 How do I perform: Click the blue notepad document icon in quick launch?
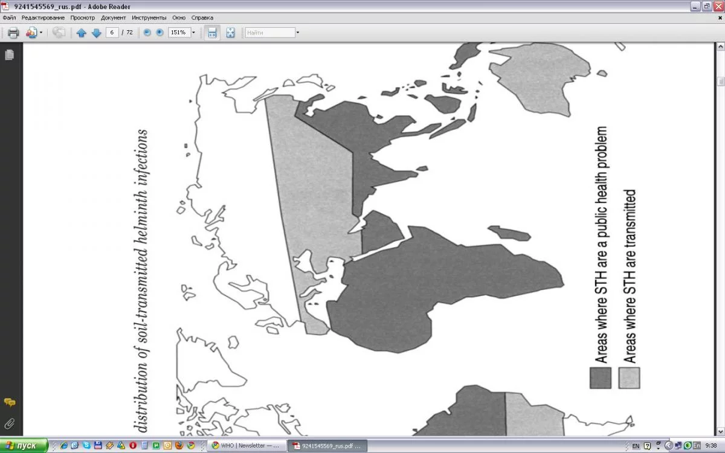coord(144,446)
